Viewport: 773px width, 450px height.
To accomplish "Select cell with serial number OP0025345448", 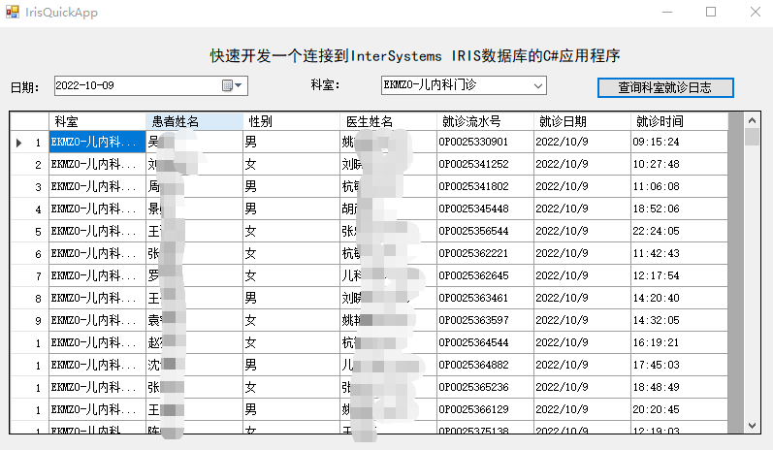I will point(484,209).
